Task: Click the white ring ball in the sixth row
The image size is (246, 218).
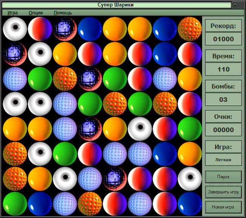Action: tap(40, 154)
